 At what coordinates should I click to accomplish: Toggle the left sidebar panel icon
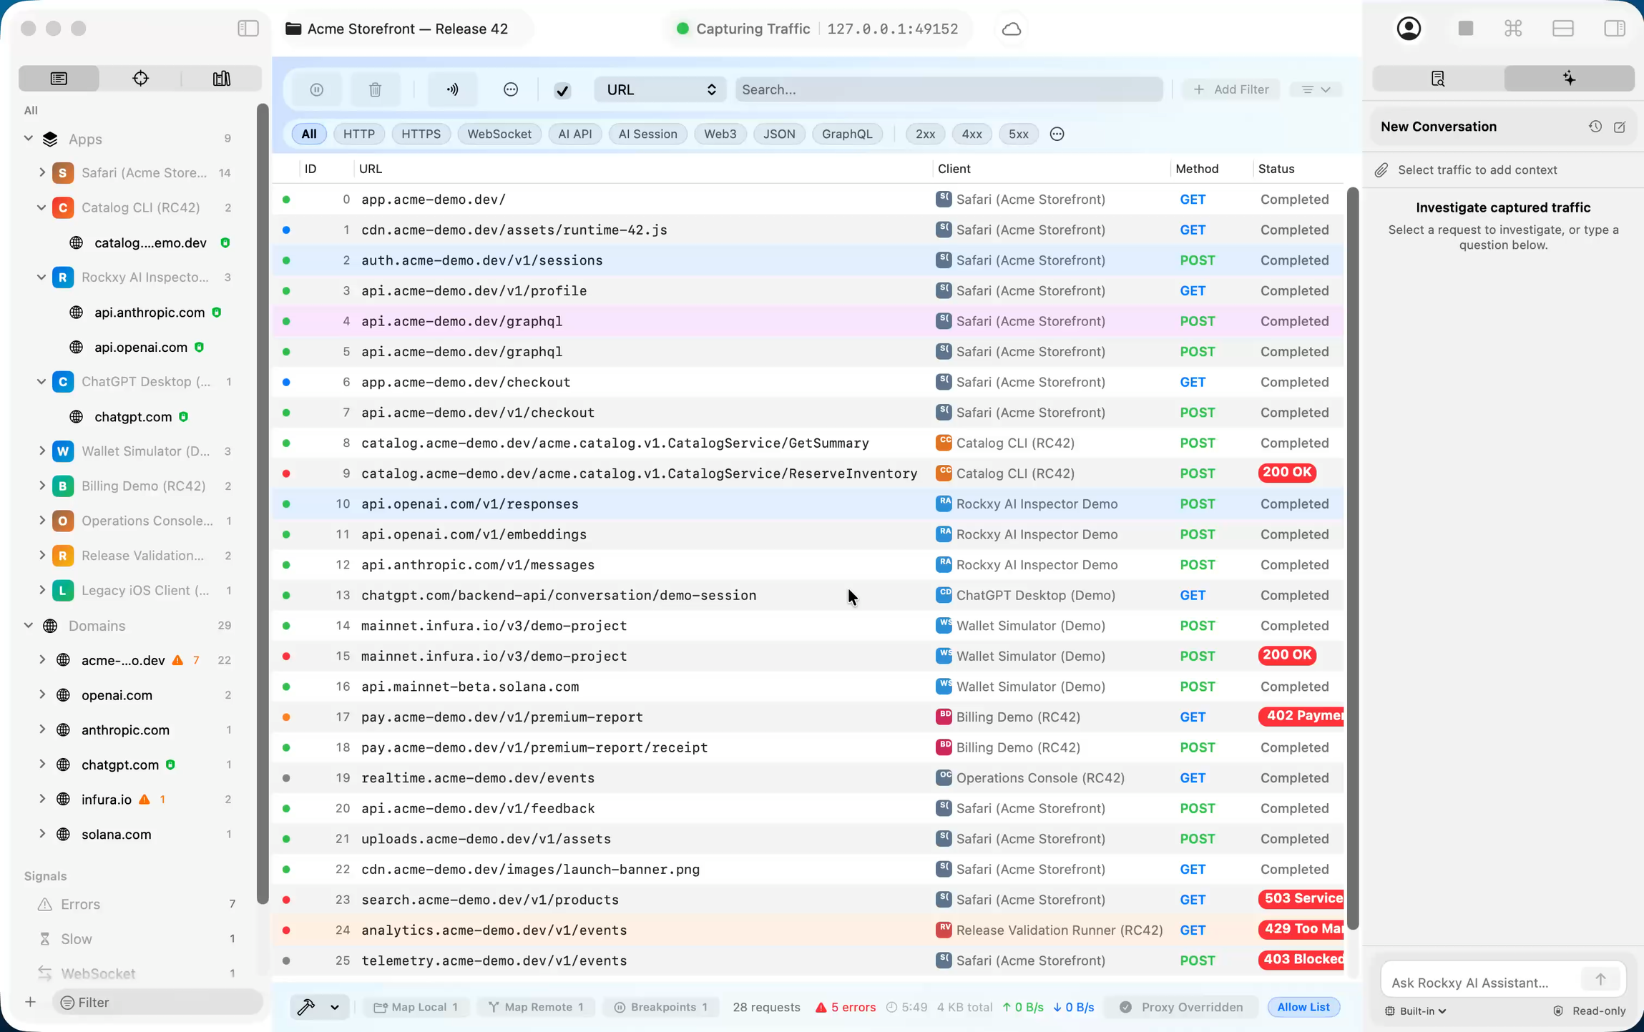coord(248,29)
